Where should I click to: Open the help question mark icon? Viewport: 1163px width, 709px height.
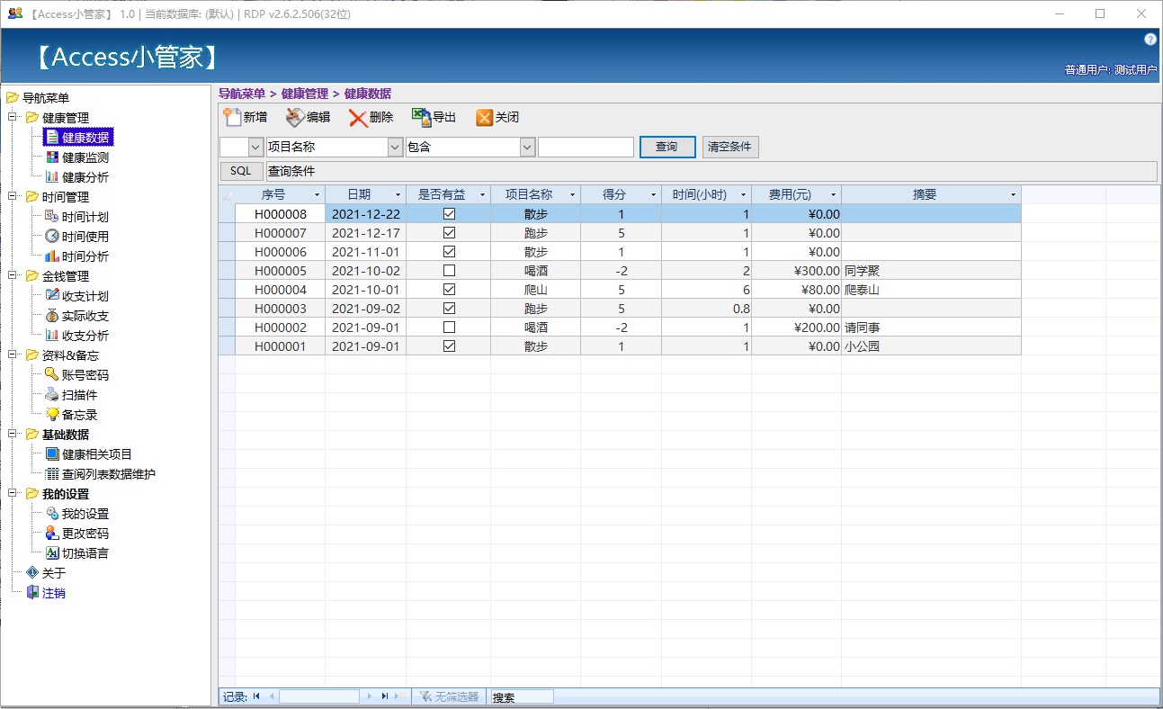(1150, 40)
